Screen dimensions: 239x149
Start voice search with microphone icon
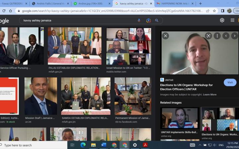click(x=139, y=21)
